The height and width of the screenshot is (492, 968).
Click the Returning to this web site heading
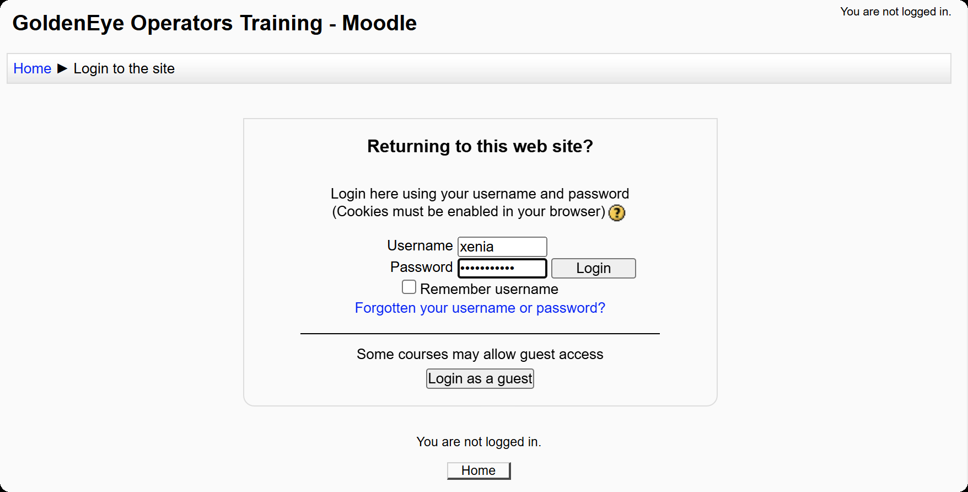[480, 146]
